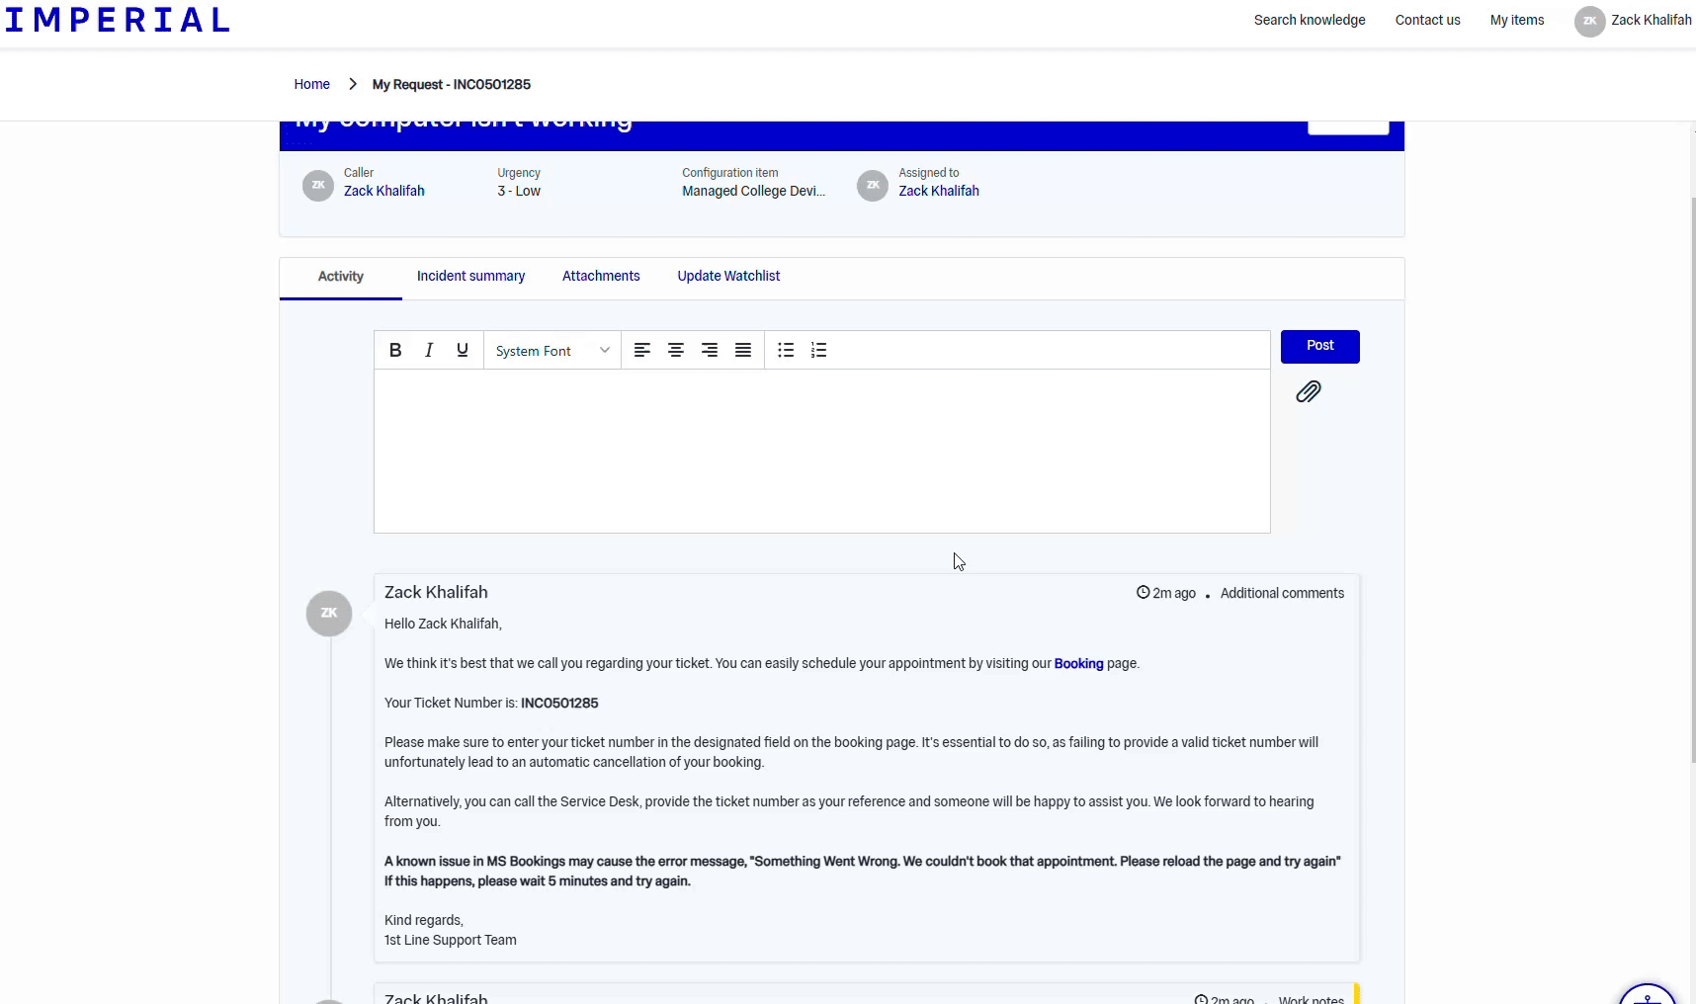
Task: Open the Attachments tab
Action: (x=601, y=277)
